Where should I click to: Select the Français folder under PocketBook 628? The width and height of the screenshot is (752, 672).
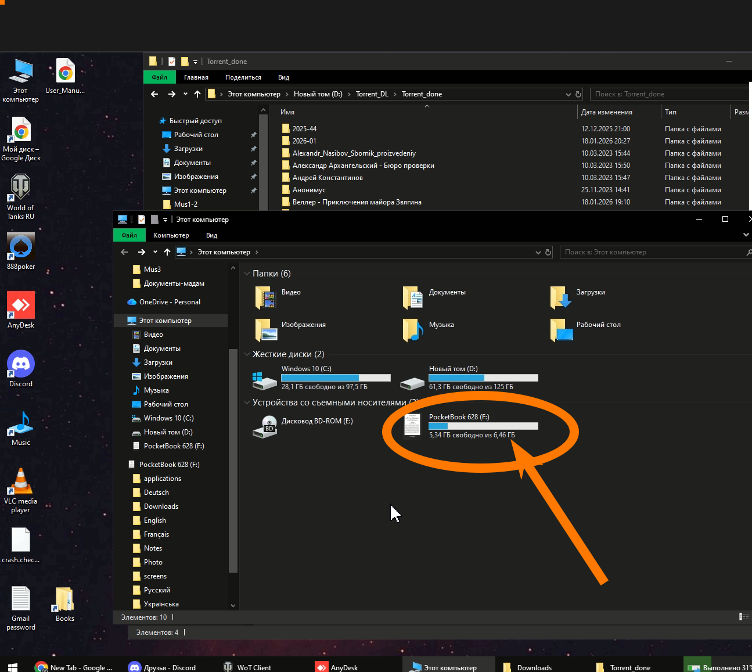tap(156, 534)
